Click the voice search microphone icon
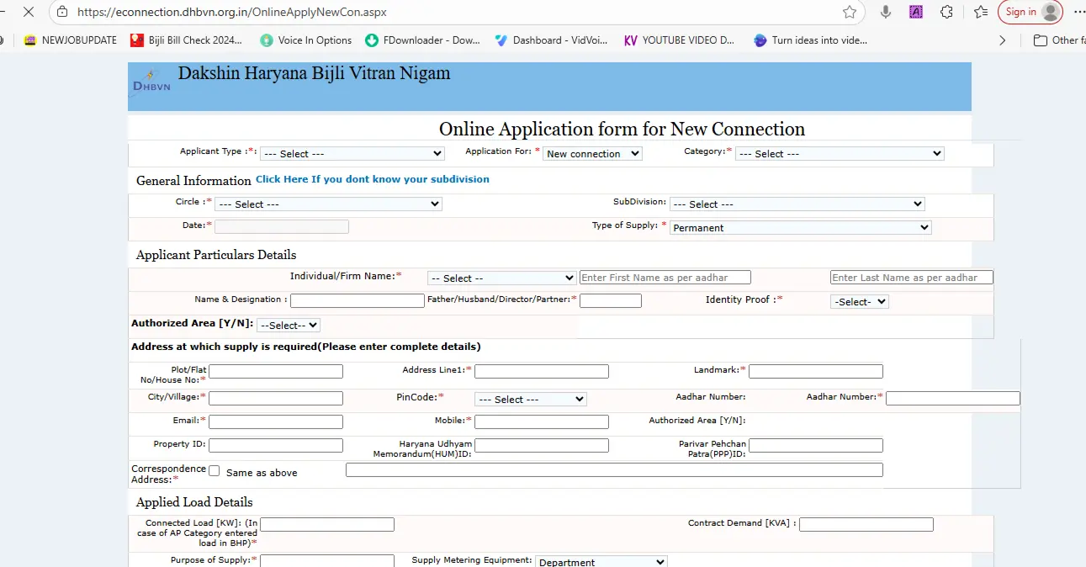 click(x=884, y=12)
